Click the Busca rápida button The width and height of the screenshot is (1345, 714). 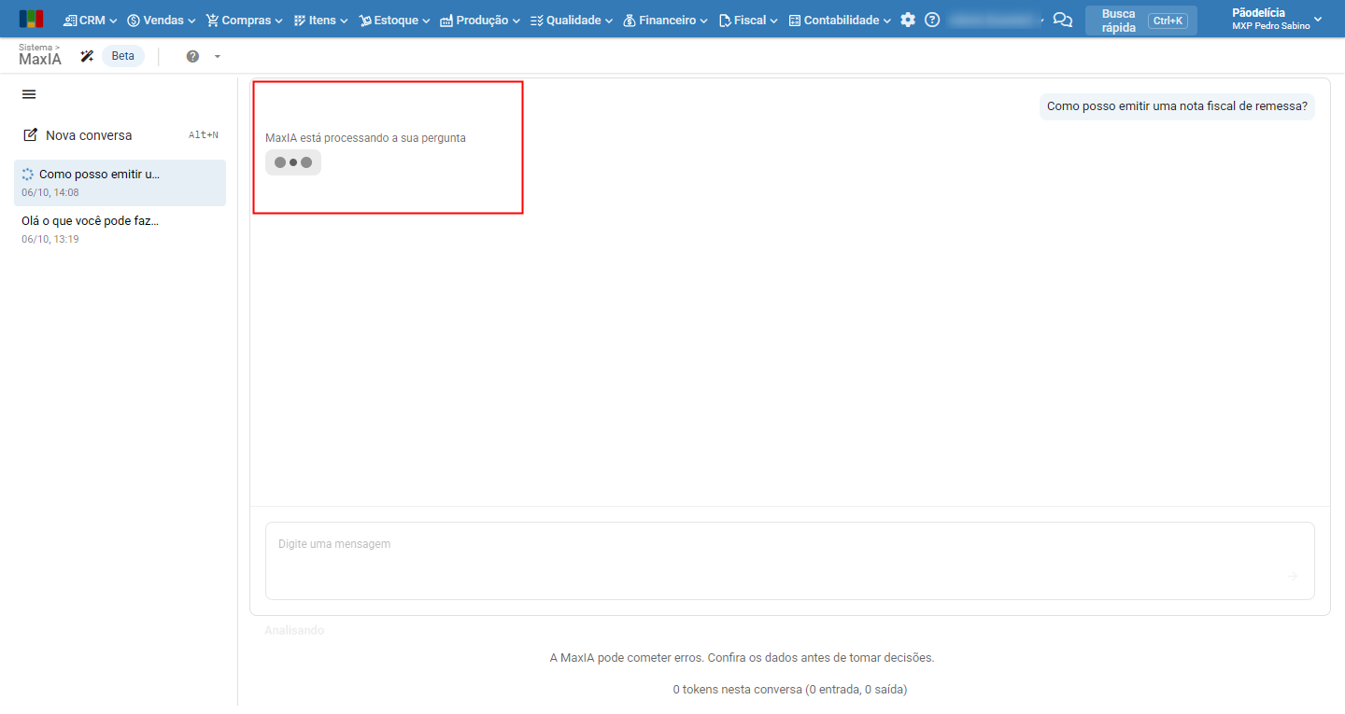click(1141, 21)
